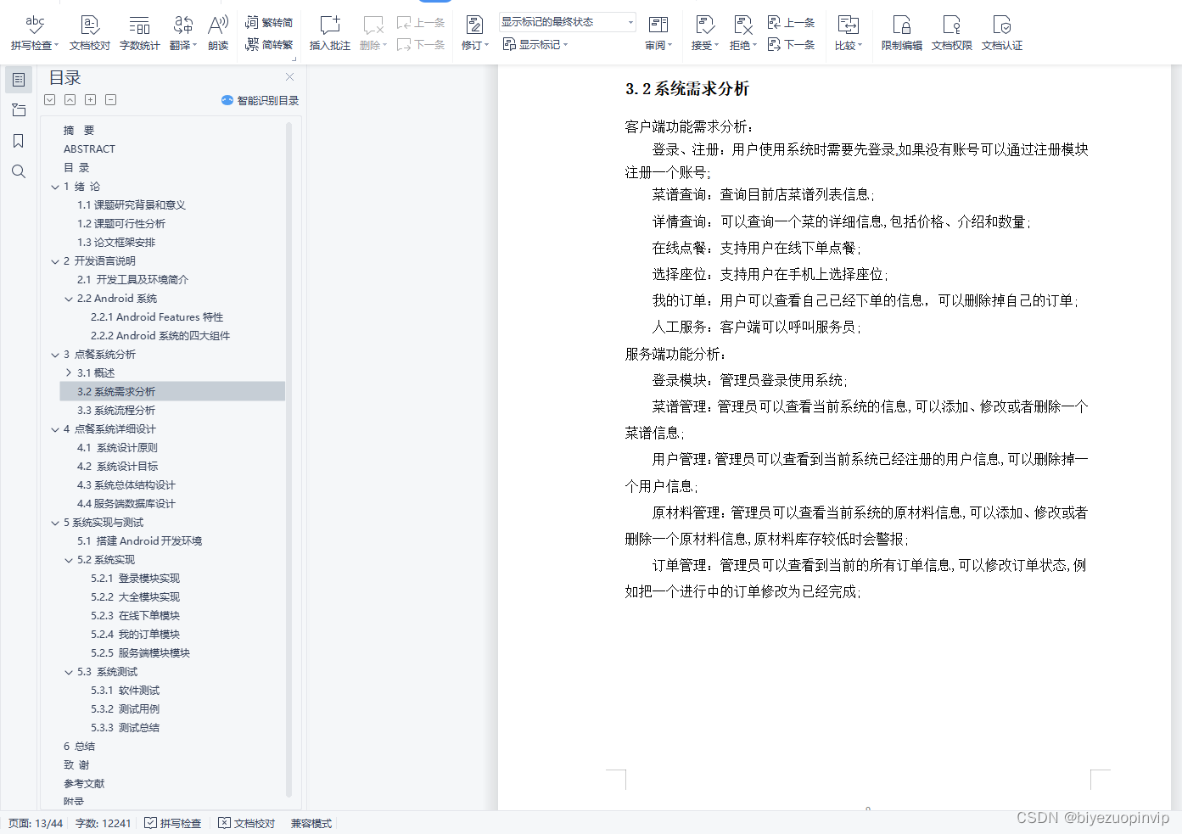The width and height of the screenshot is (1182, 834).
Task: Click the expand-all icon in the outline header
Action: point(50,100)
